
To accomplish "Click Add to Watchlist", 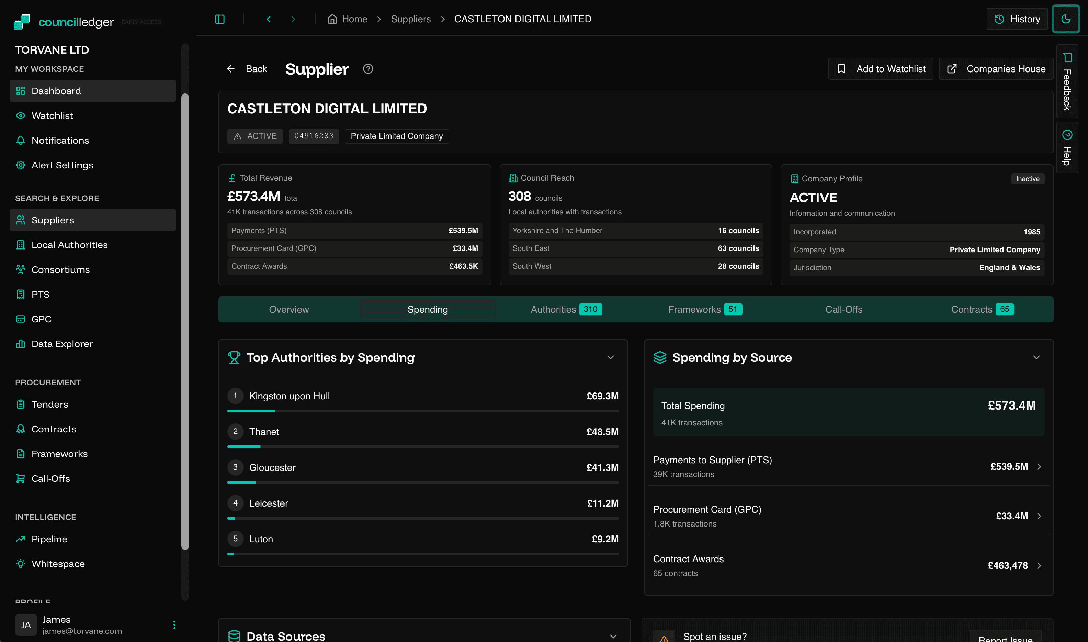I will point(881,69).
